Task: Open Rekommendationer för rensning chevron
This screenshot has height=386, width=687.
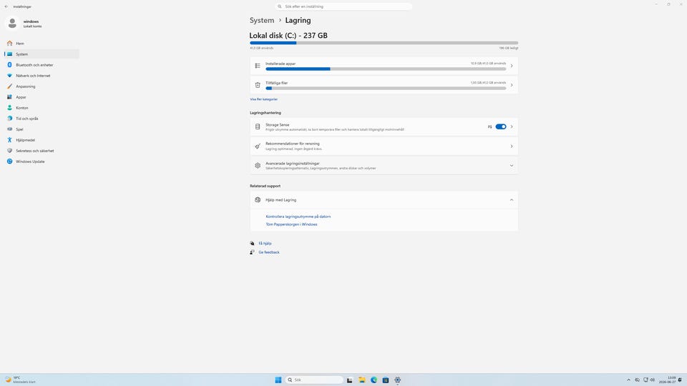Action: pos(511,146)
